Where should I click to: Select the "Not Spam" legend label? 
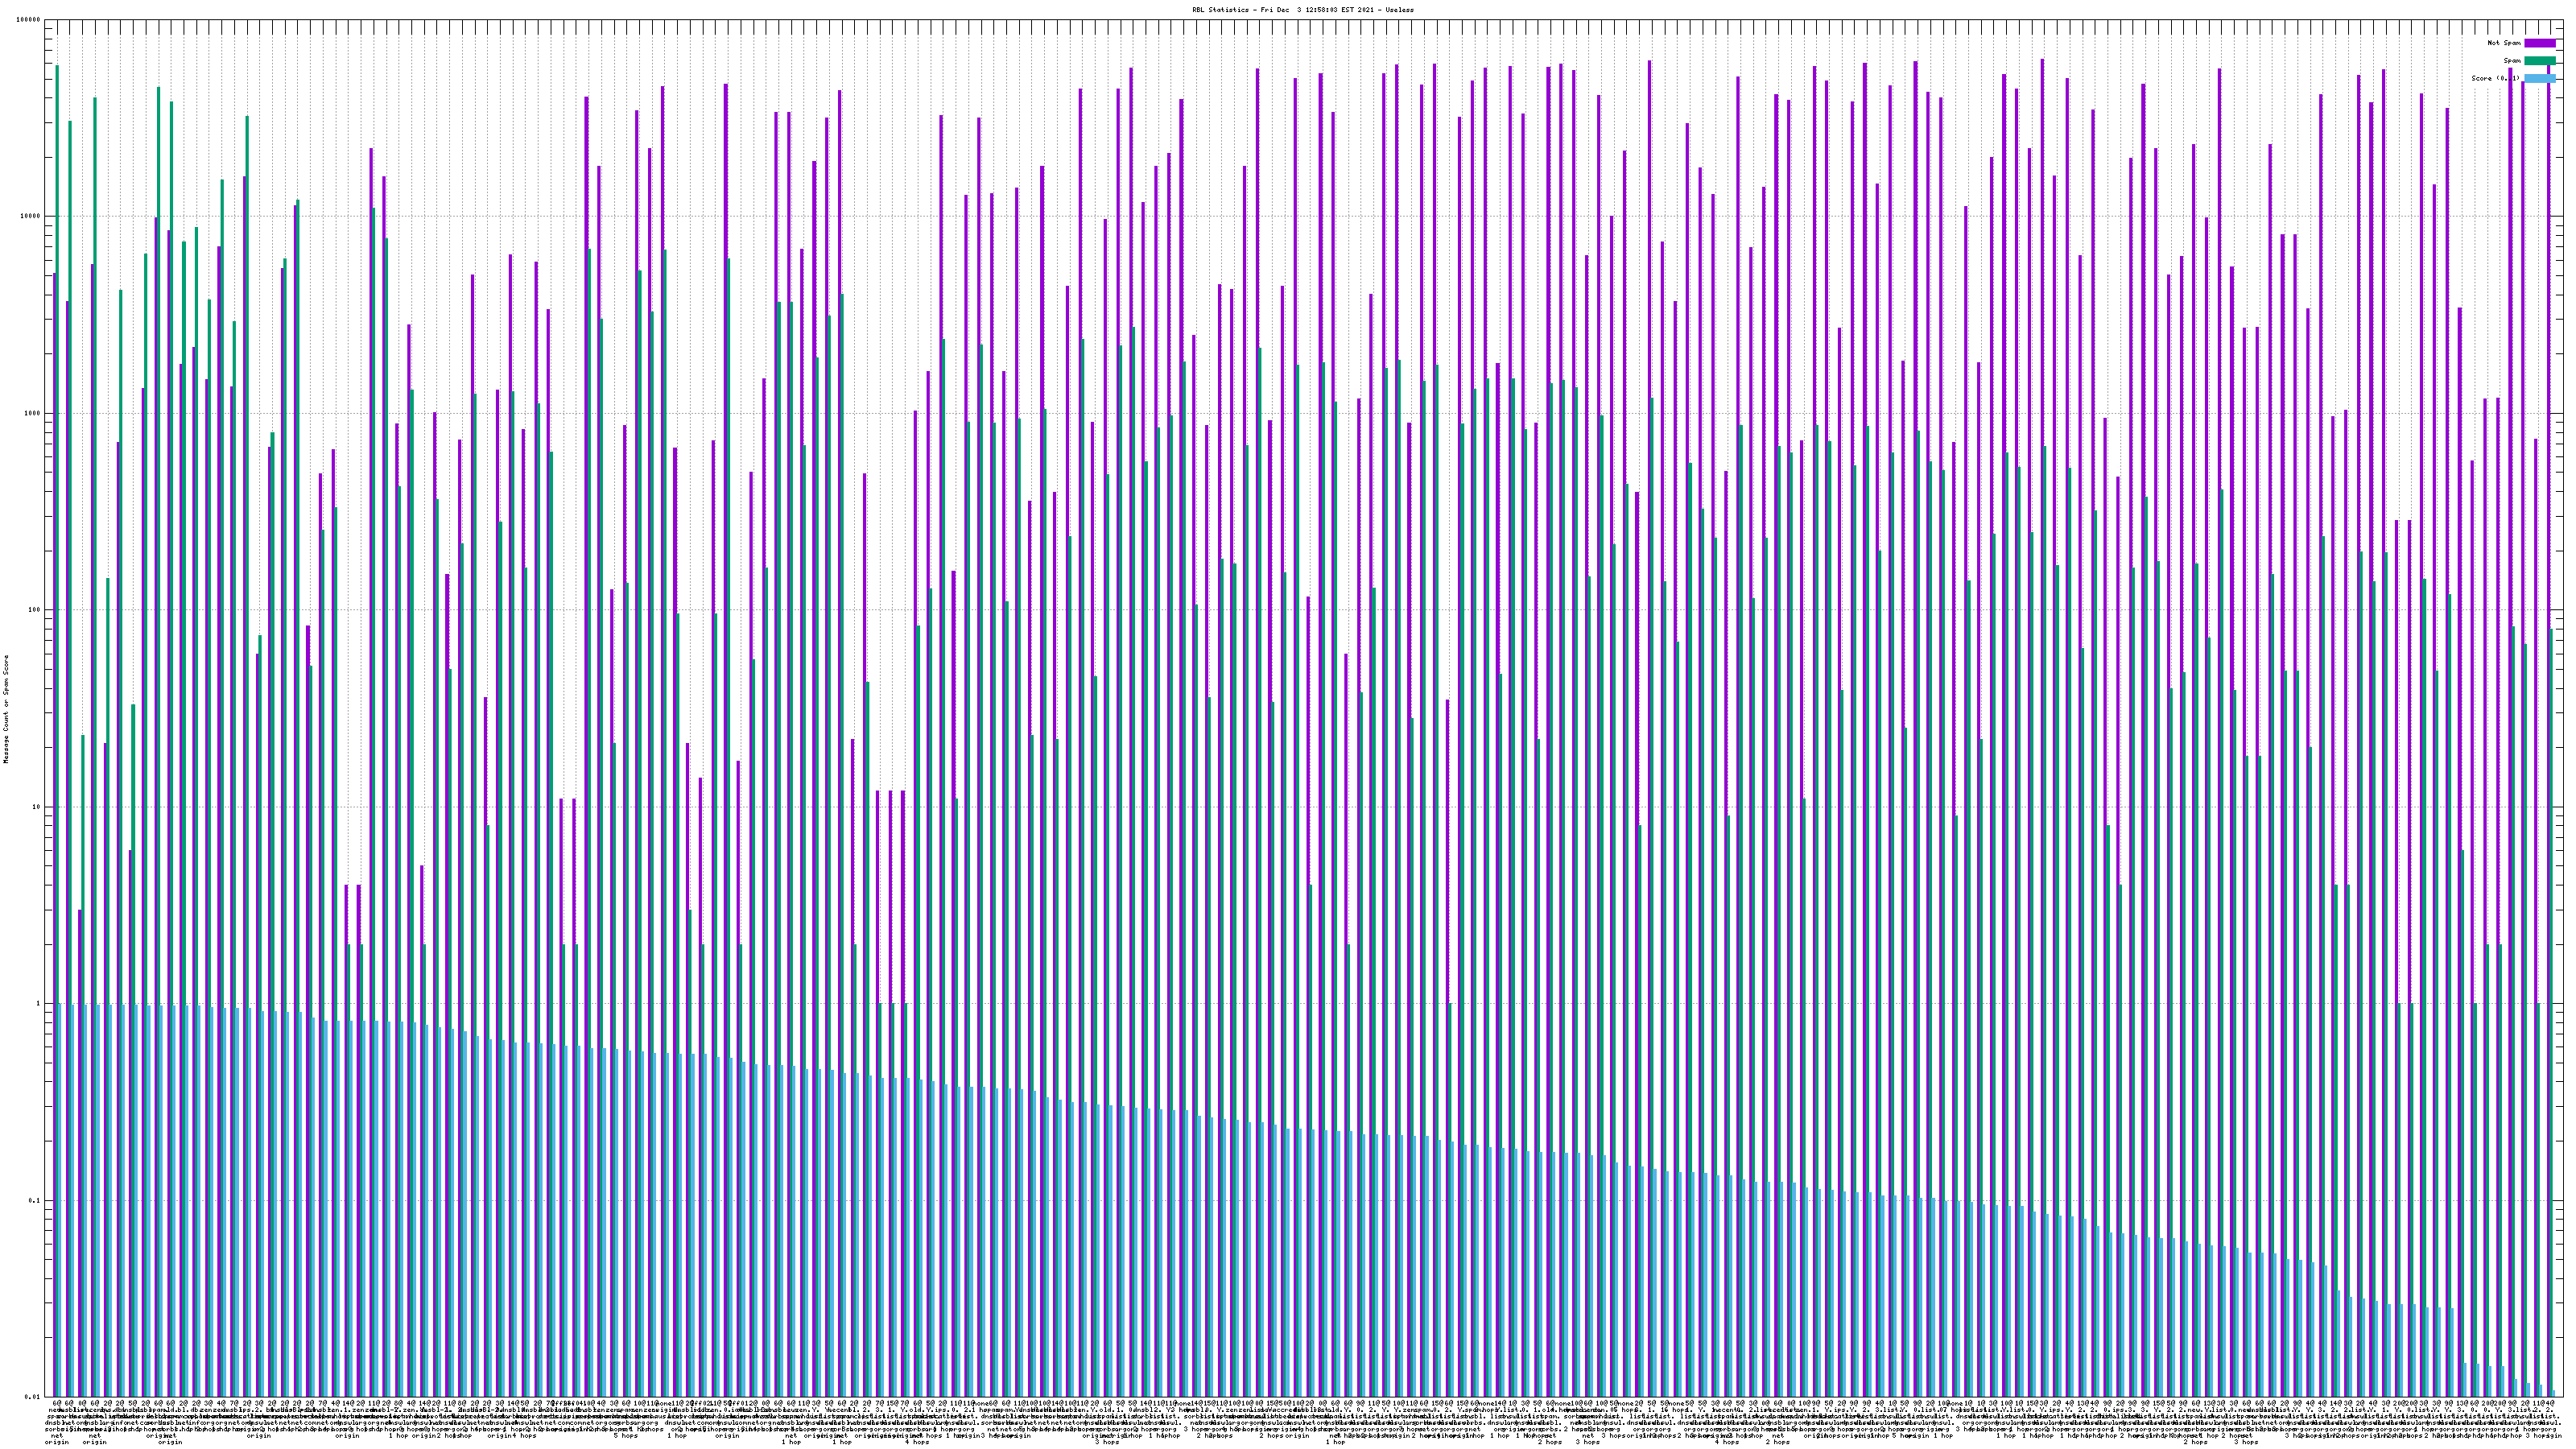tap(2504, 43)
